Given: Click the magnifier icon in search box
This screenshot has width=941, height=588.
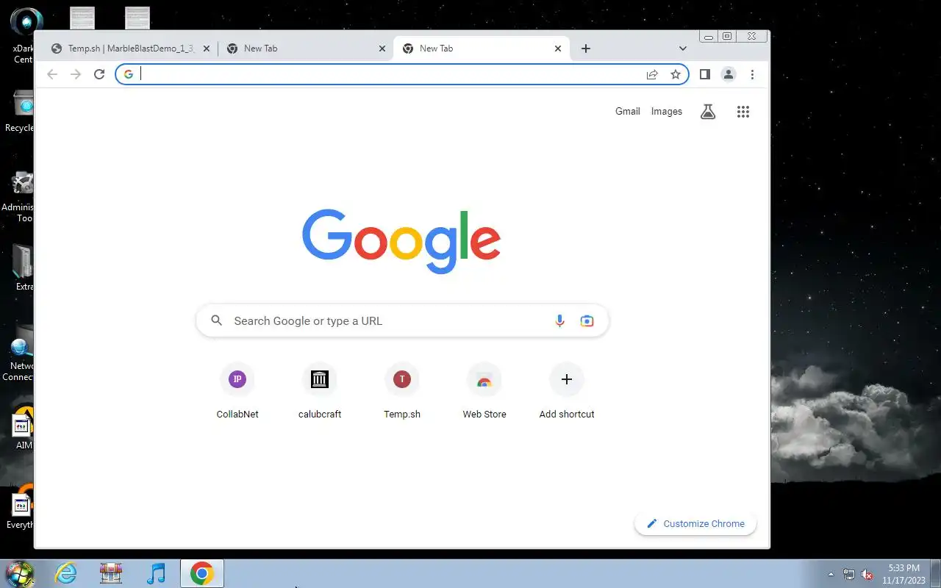Looking at the screenshot, I should (x=216, y=320).
